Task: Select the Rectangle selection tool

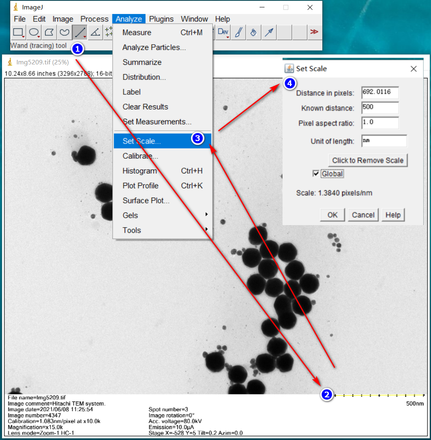Action: [18, 32]
